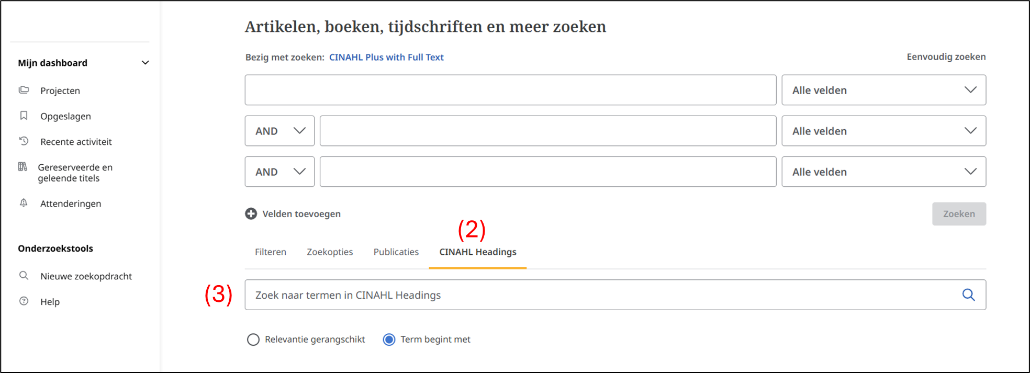Open the first Alle velden dropdown
Image resolution: width=1030 pixels, height=373 pixels.
pyautogui.click(x=883, y=90)
